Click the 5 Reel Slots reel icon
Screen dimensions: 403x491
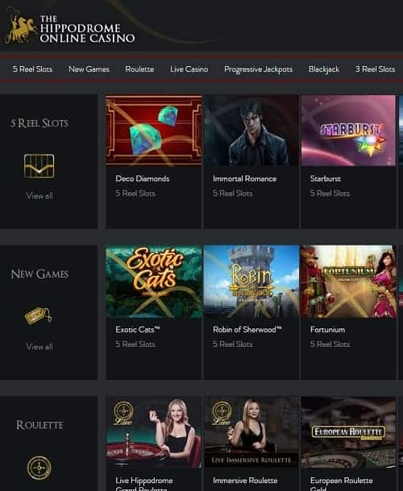point(39,167)
